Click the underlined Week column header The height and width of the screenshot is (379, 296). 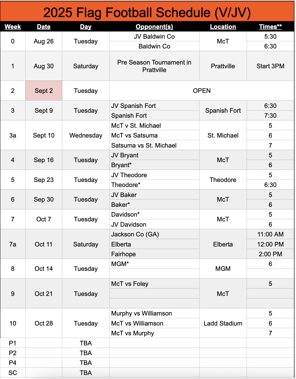[13, 27]
